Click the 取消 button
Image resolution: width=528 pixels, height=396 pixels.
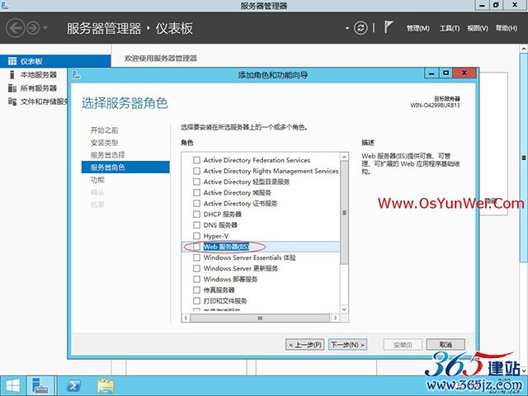tap(445, 345)
